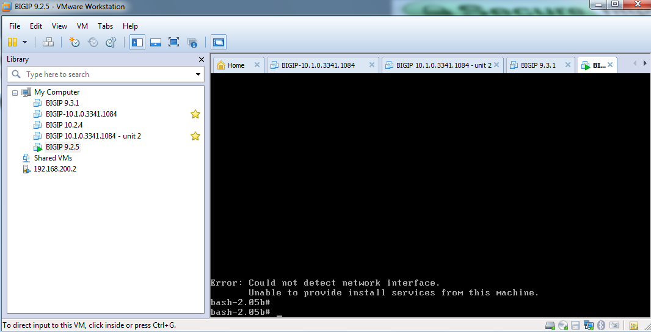
Task: Click the hard disk status icon
Action: (550, 325)
